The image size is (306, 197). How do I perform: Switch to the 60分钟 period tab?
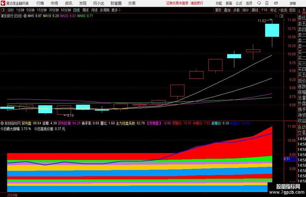tap(66, 10)
